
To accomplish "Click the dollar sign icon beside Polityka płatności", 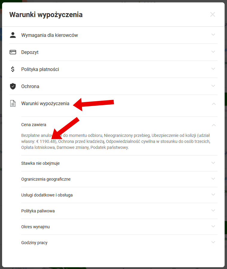I will pos(13,69).
